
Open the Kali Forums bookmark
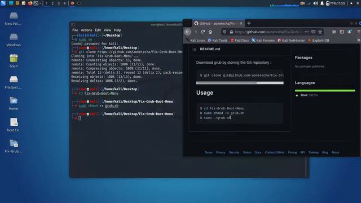[263, 40]
